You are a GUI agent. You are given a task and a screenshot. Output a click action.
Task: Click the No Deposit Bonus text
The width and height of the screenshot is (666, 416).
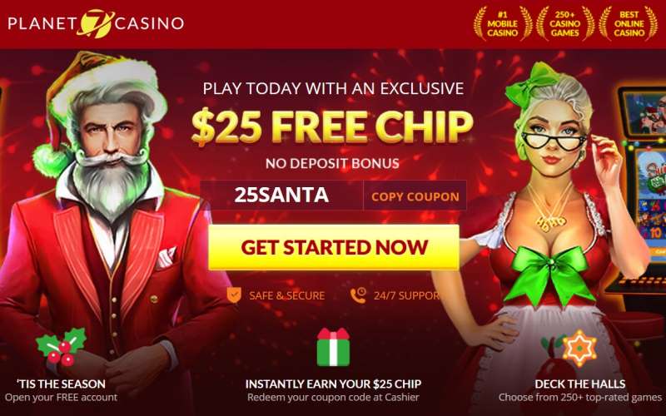click(332, 163)
